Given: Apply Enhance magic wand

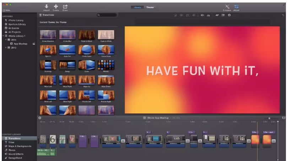Looking at the screenshot, I should point(227,7).
